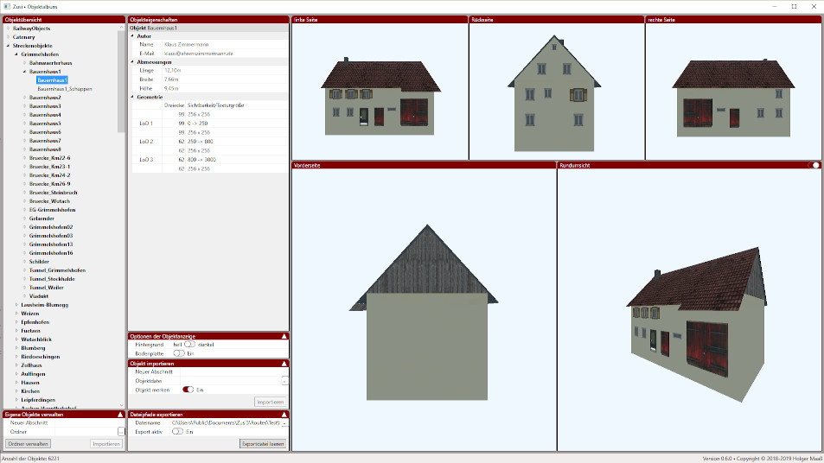Viewport: 824px width, 463px height.
Task: Turn off Objekt merken toggle
Action: (188, 390)
